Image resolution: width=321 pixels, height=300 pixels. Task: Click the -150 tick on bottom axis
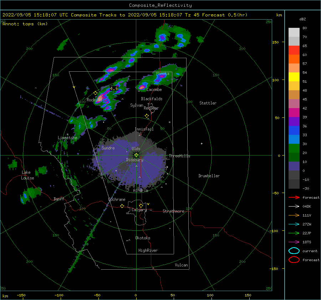[21, 295]
